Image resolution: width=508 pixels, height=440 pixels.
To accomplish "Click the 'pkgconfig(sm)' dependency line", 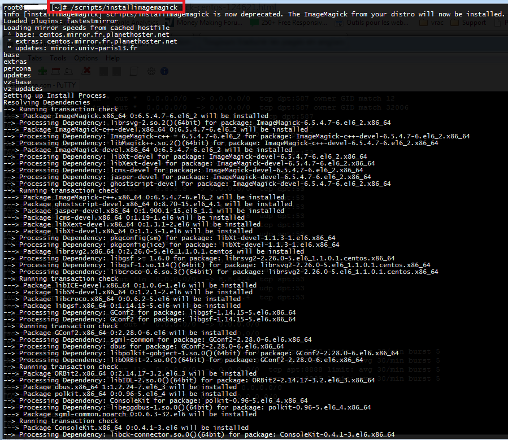I will 169,238.
